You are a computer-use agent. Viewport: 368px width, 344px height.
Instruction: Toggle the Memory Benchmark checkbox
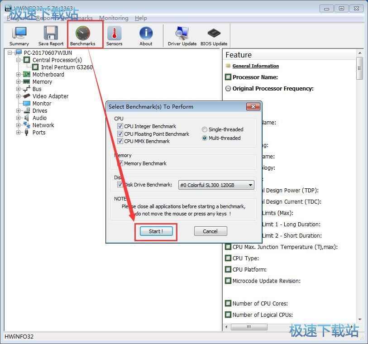(x=120, y=163)
